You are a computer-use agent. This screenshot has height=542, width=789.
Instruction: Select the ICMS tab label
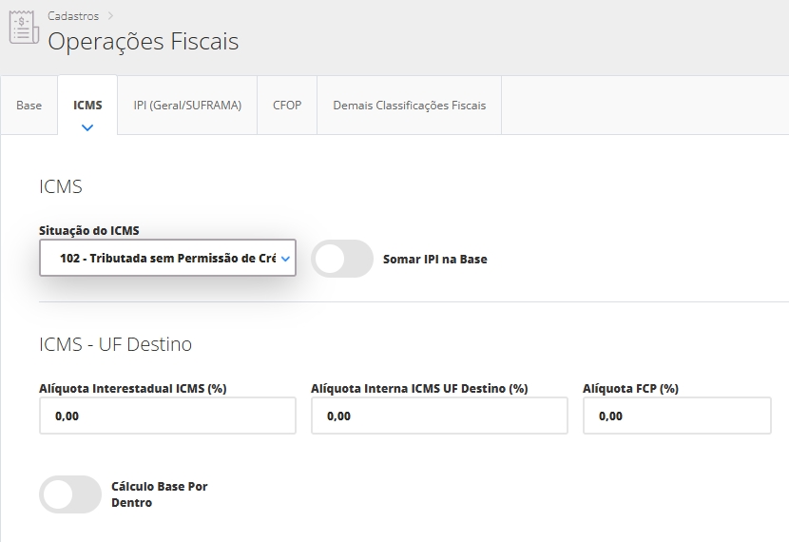[87, 106]
